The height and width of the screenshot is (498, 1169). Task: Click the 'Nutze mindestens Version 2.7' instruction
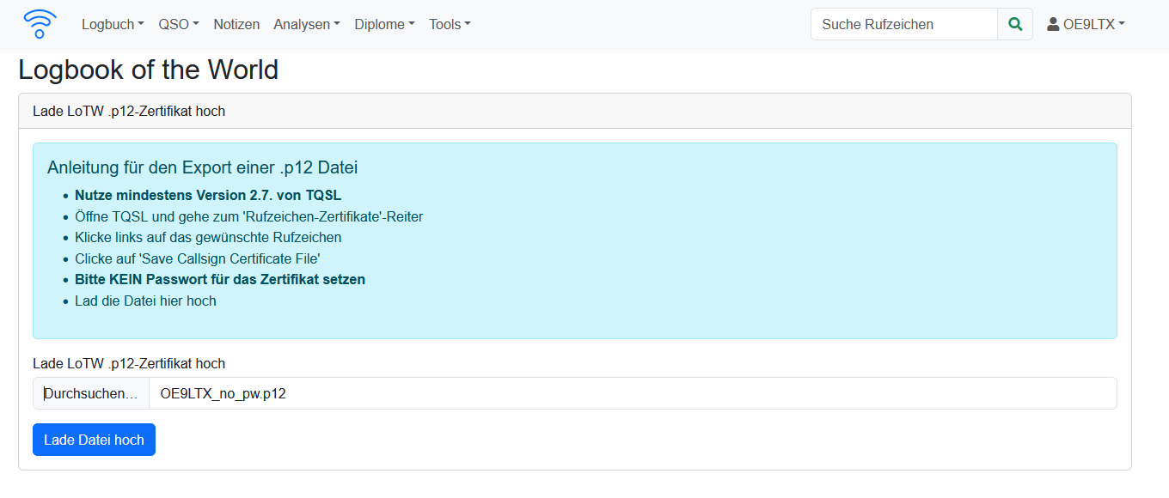click(x=208, y=195)
